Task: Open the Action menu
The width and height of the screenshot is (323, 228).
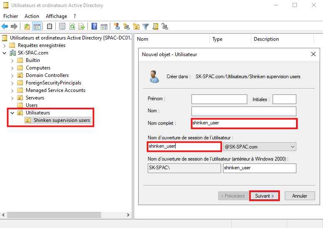Action: (32, 16)
